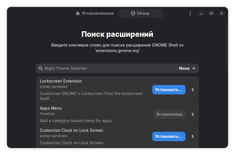Click pratap-panabaka under Lockscreen Extension
Viewport: 235px width, 155px height.
pyautogui.click(x=54, y=87)
